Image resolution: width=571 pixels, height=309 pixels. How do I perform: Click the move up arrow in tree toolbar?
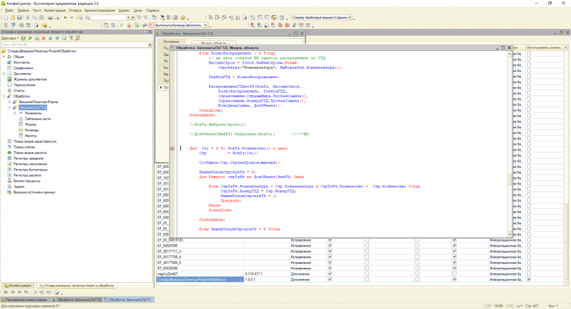coord(50,38)
